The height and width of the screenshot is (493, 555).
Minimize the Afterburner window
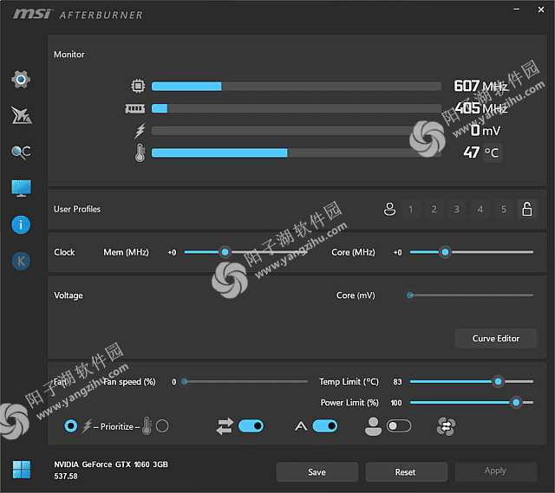point(517,10)
